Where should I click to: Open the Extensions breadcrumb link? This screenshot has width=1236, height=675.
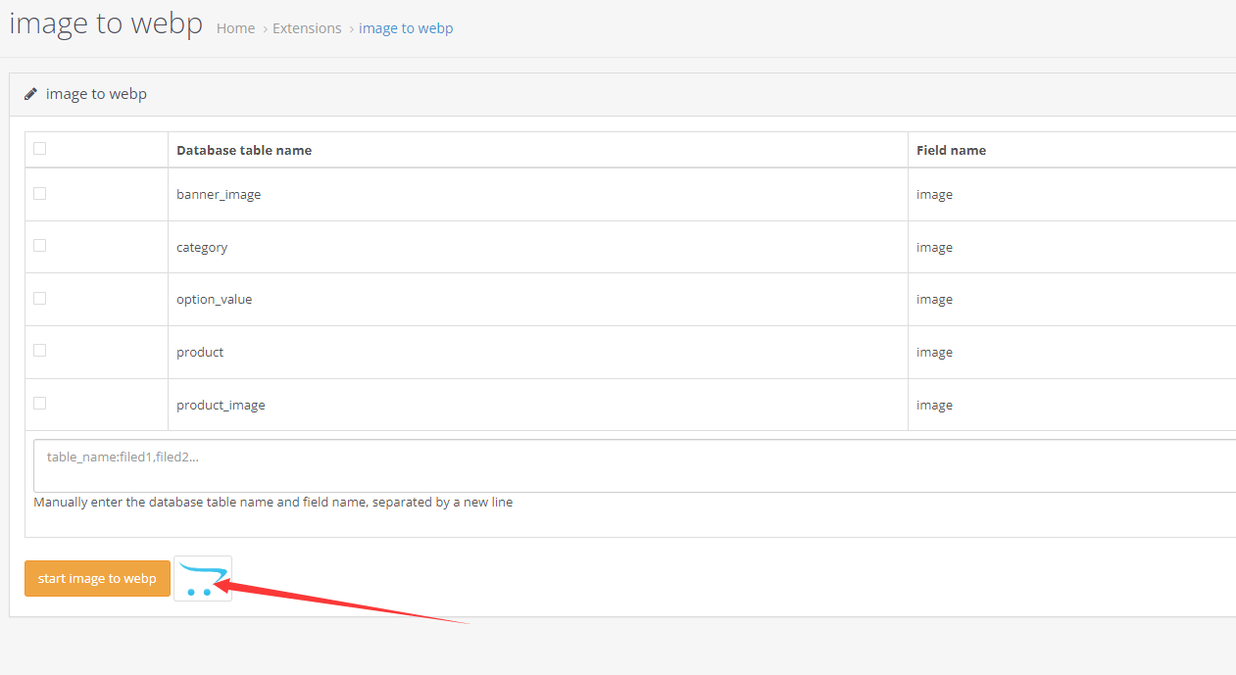coord(307,27)
